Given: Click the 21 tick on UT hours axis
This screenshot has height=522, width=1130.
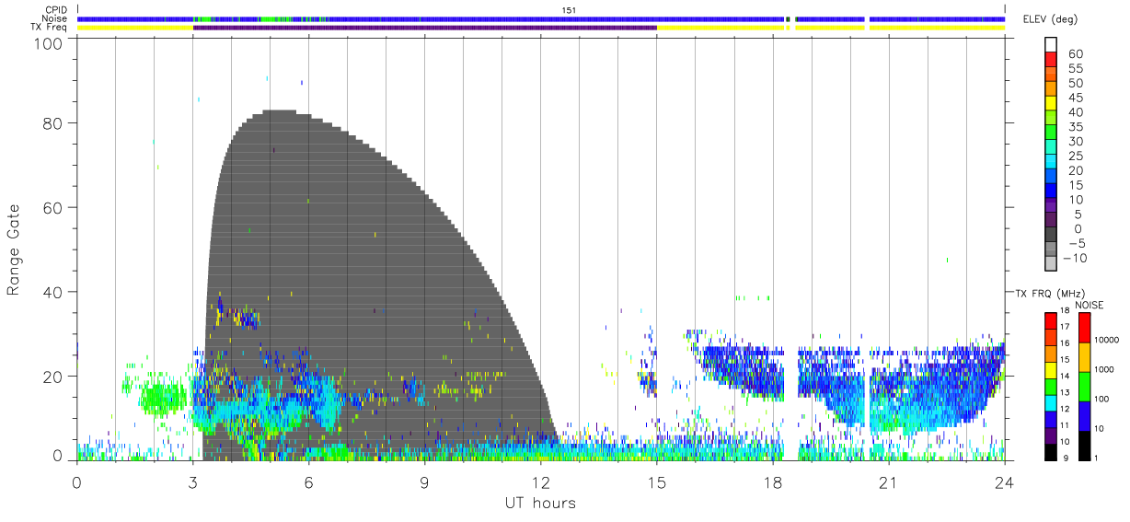Looking at the screenshot, I should [888, 481].
